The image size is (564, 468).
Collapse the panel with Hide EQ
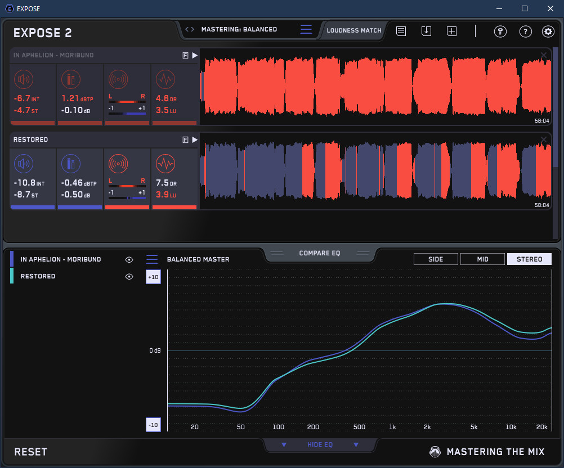(320, 444)
